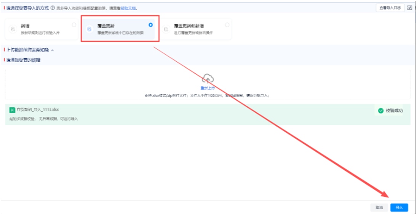Click the uploaded file name ending _1113.xlsx
The width and height of the screenshot is (417, 215).
(x=38, y=110)
